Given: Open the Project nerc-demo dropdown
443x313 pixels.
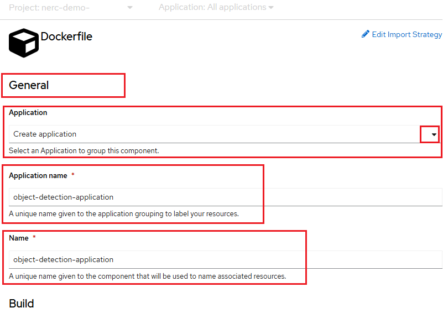Looking at the screenshot, I should tap(71, 8).
